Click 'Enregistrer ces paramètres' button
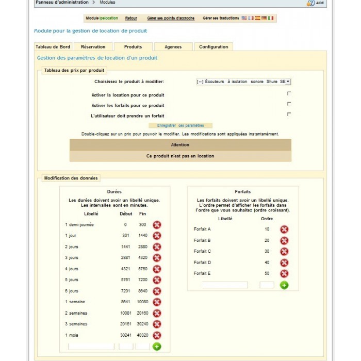 (x=180, y=125)
